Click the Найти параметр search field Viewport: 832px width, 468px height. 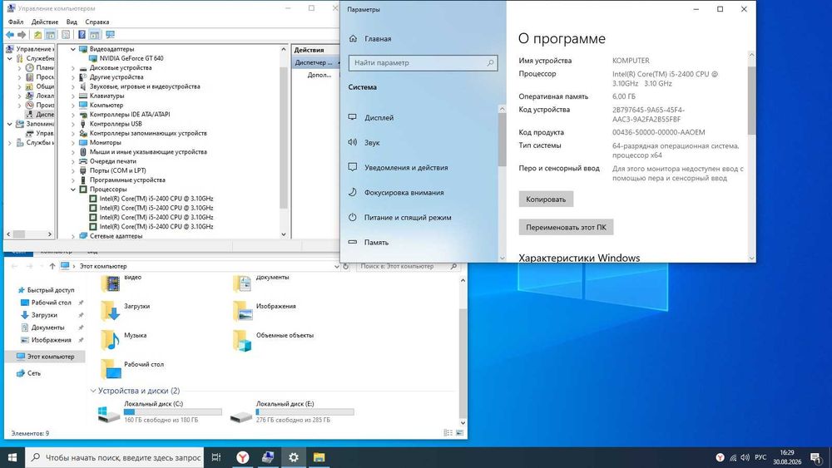[x=423, y=62]
